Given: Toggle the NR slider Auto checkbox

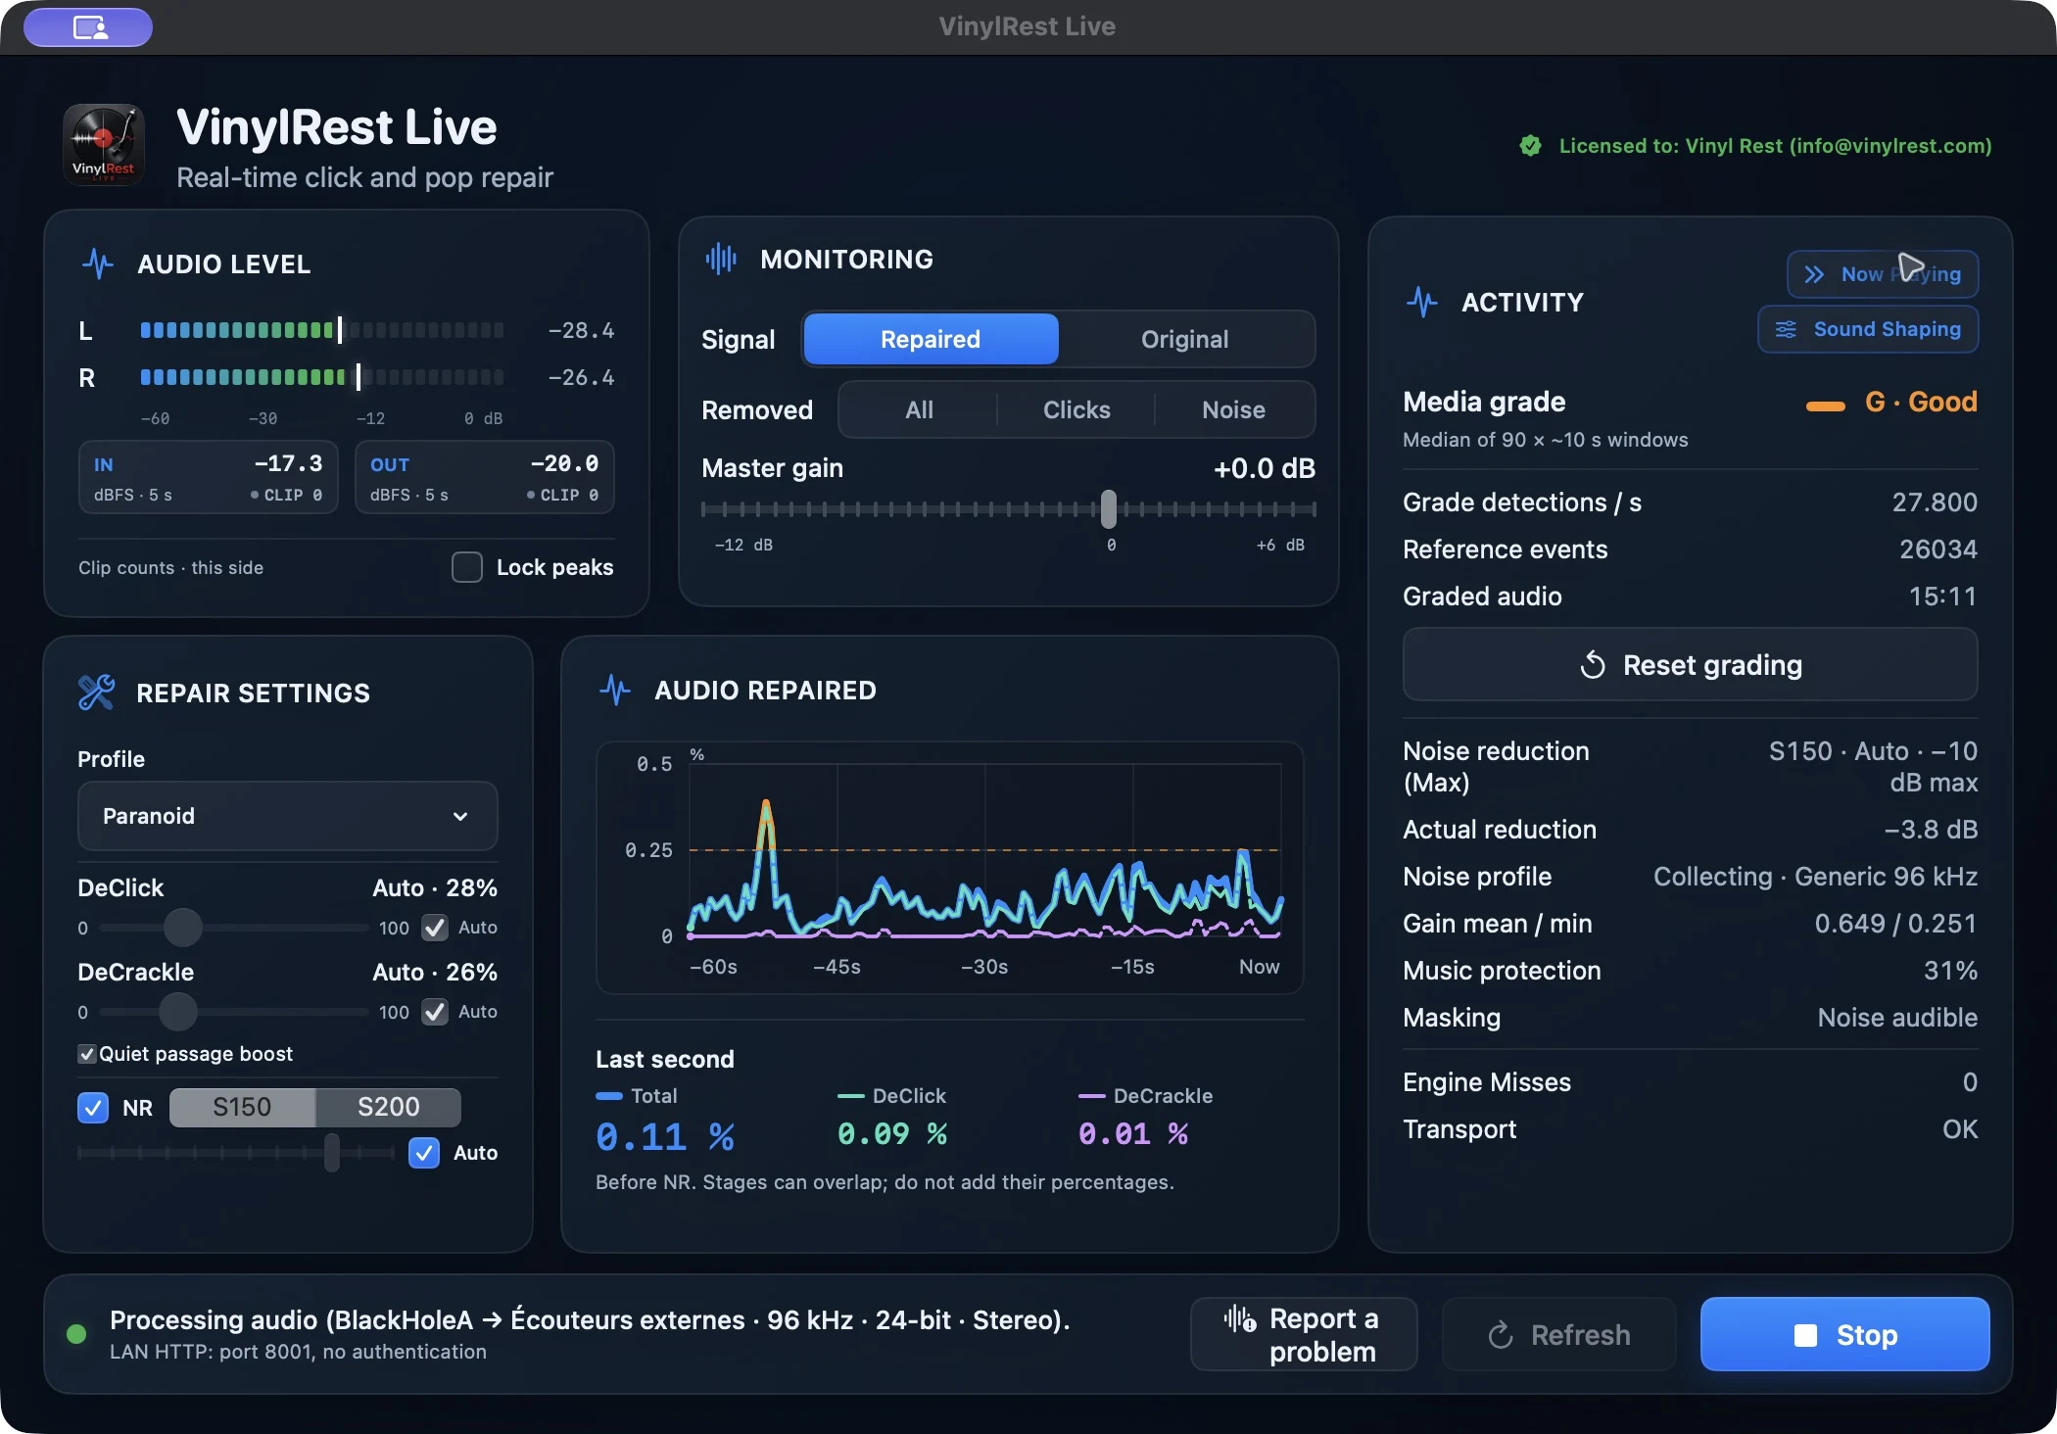Looking at the screenshot, I should click(424, 1153).
